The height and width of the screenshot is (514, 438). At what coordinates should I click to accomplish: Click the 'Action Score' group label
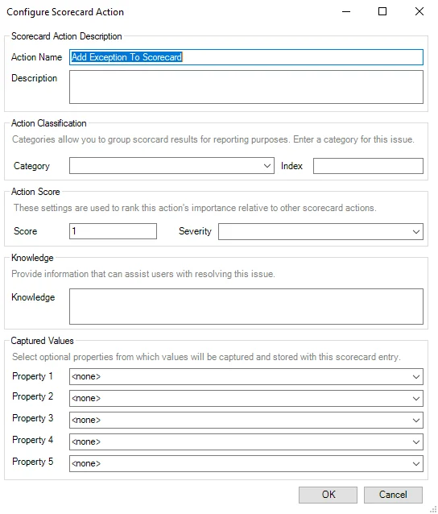35,192
